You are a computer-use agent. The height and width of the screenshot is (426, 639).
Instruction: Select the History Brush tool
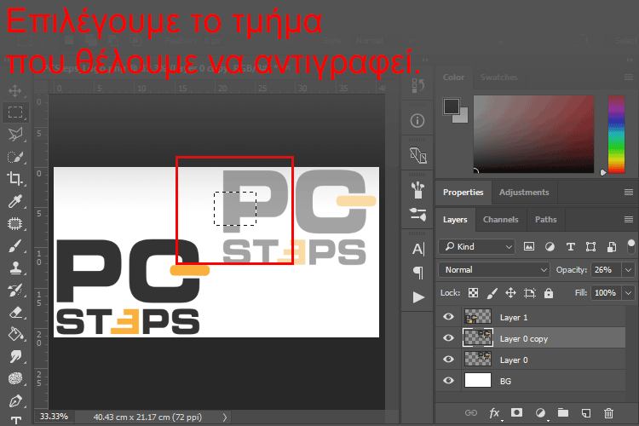point(15,290)
